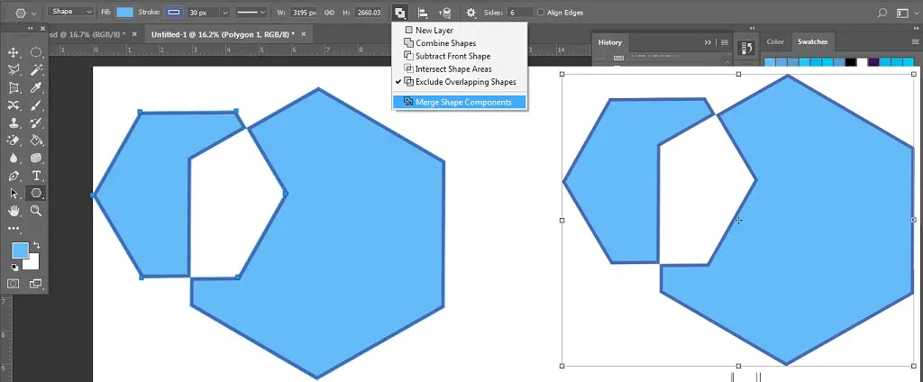Select the Hand tool

pyautogui.click(x=14, y=211)
